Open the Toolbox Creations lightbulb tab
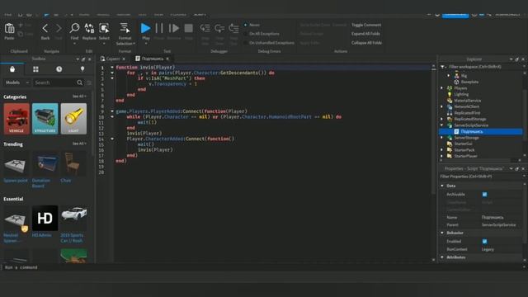 [82, 69]
